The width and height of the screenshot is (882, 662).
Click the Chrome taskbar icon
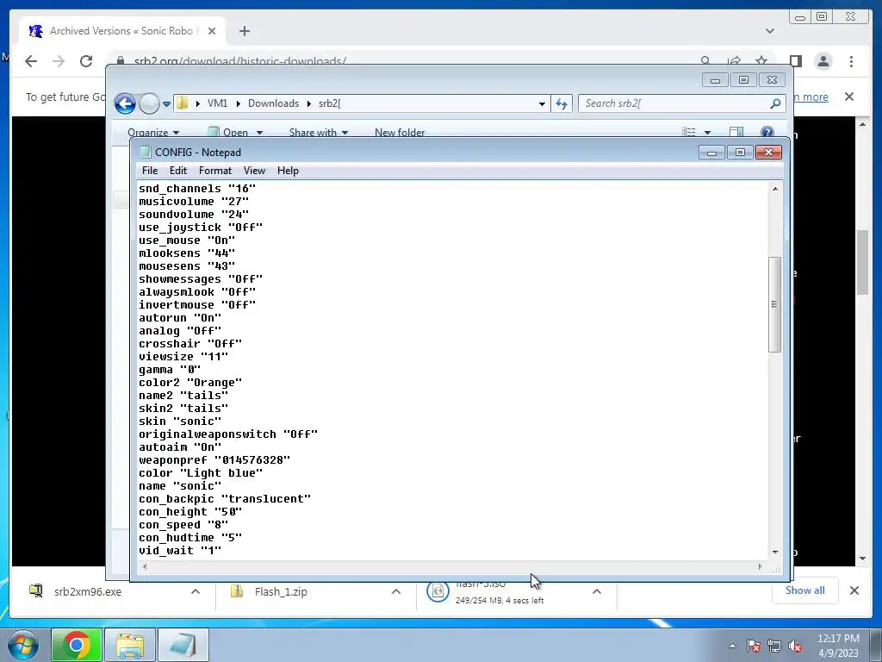[77, 645]
